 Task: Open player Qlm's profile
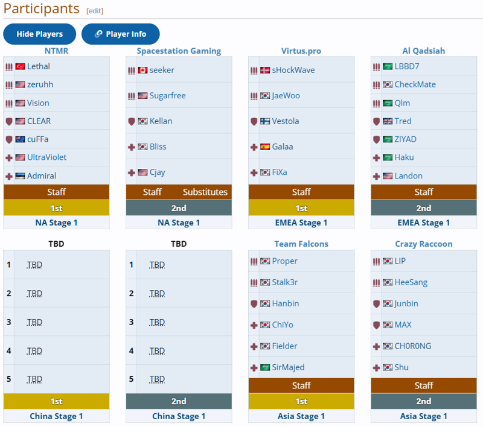[402, 103]
